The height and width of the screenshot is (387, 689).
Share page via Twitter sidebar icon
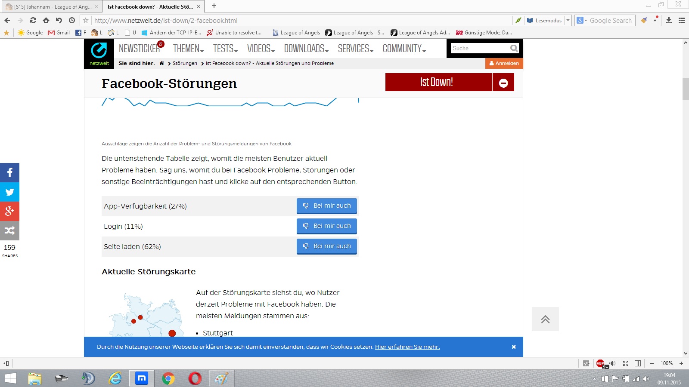pyautogui.click(x=9, y=192)
